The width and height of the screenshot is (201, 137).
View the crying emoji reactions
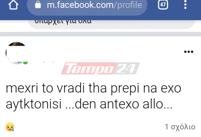pos(10,127)
